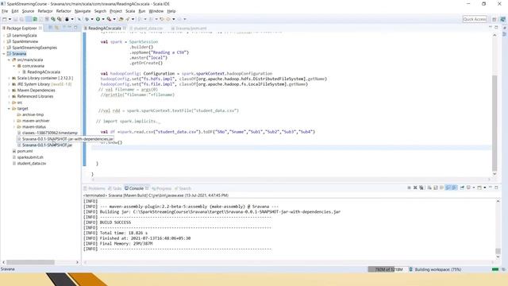508x286 pixels.
Task: Click Link with Editor icon in Package Explorer
Action: click(56, 28)
